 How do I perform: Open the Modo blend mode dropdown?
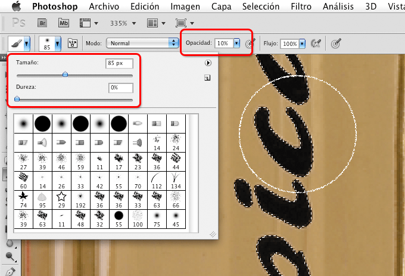(142, 44)
